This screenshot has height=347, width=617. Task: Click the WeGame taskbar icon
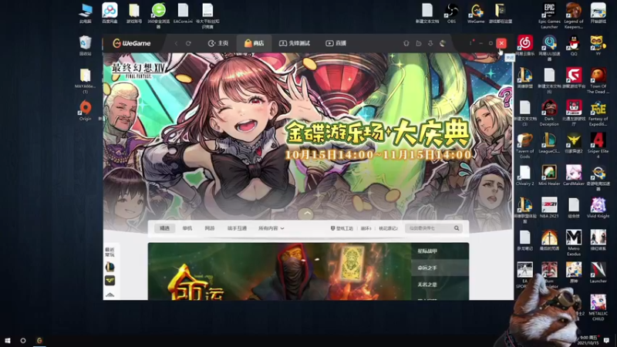click(39, 340)
